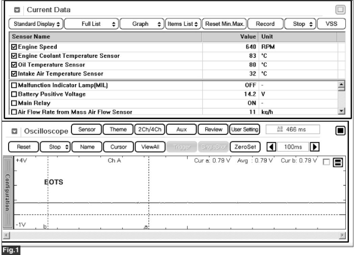Uncheck Oil Temperature Sensor checkbox
355x255 pixels.
14,65
